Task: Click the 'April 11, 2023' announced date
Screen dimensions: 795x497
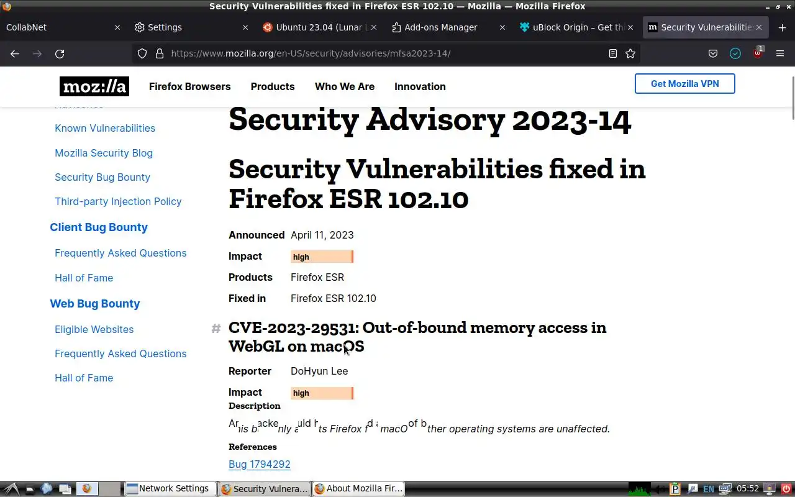Action: click(x=322, y=235)
